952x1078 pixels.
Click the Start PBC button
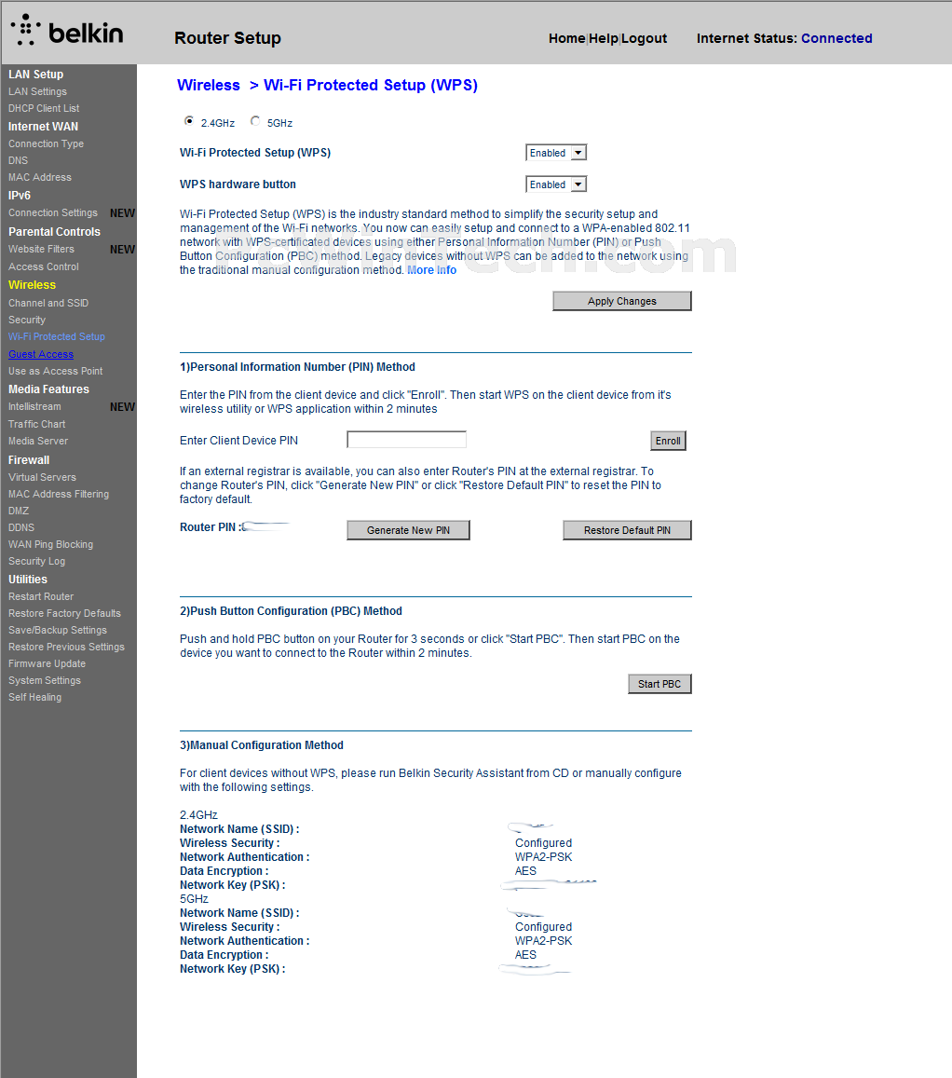click(660, 684)
